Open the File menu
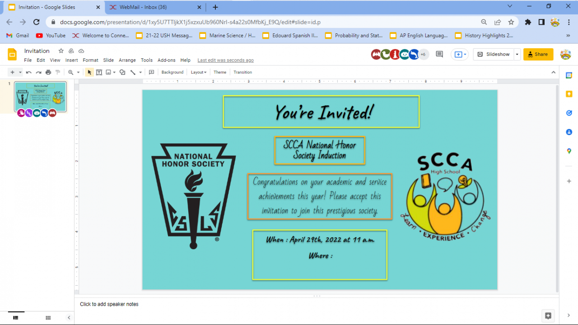Viewport: 578px width, 325px height. point(28,60)
